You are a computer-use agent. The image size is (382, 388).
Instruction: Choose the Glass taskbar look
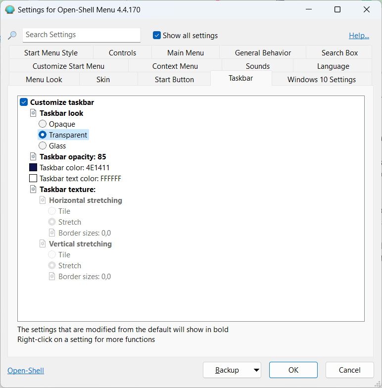(x=43, y=146)
